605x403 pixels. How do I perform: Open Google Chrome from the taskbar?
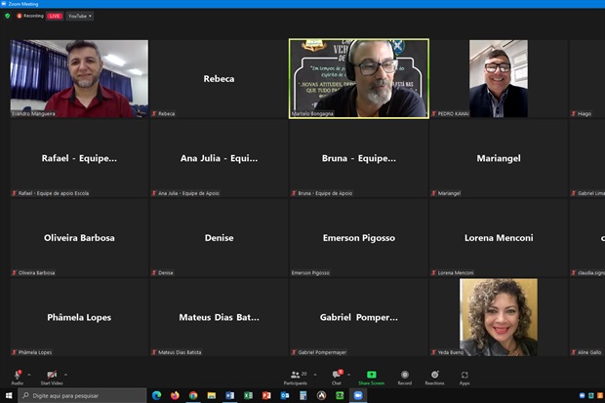pyautogui.click(x=193, y=395)
